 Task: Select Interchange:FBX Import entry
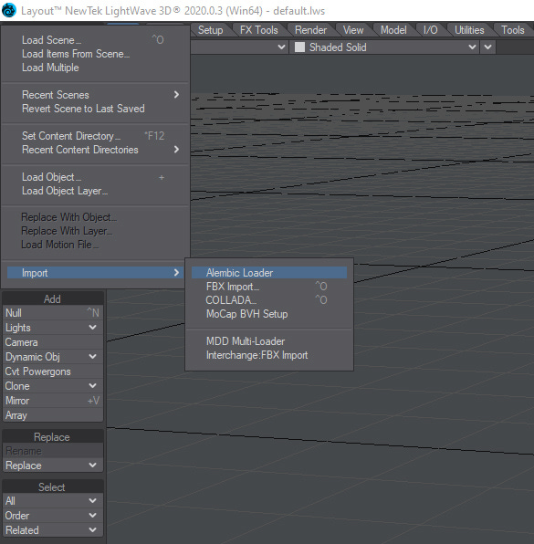(269, 355)
